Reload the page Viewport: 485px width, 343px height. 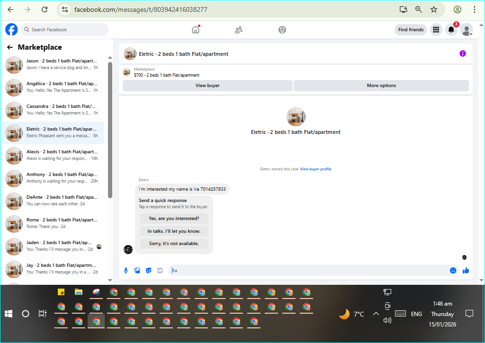pyautogui.click(x=45, y=9)
